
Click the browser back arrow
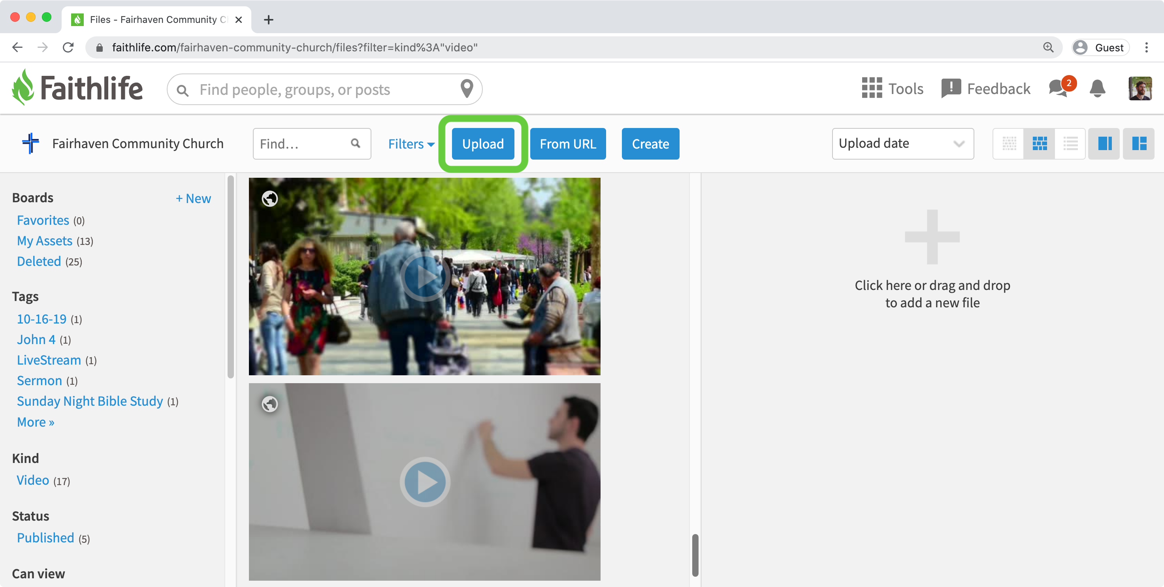click(17, 47)
